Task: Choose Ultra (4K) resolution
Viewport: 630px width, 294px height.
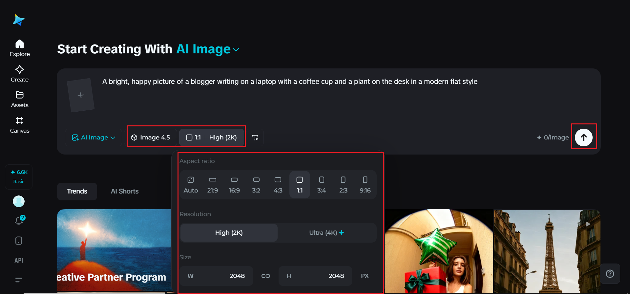Action: (x=326, y=233)
